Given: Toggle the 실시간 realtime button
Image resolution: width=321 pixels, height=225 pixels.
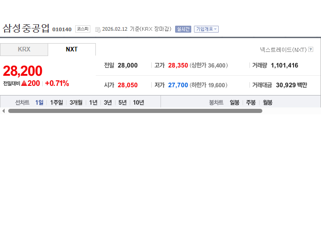Looking at the screenshot, I should [x=183, y=29].
